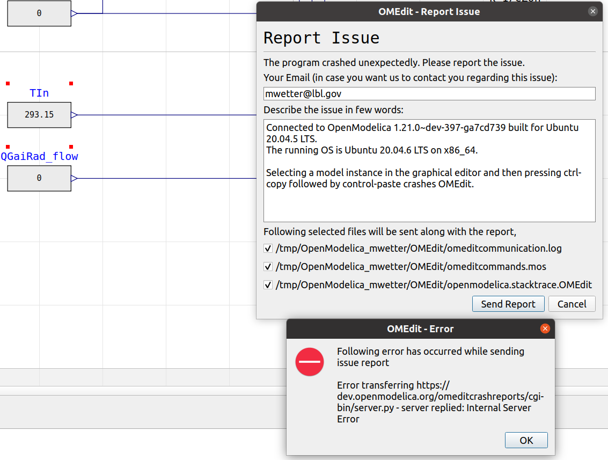The height and width of the screenshot is (460, 608).
Task: Uncheck the omeditcommunication.log attachment
Action: [x=268, y=248]
